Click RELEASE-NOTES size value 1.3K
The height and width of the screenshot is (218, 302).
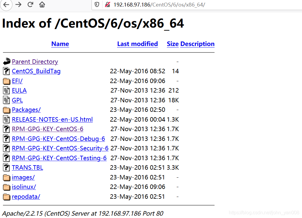173,120
